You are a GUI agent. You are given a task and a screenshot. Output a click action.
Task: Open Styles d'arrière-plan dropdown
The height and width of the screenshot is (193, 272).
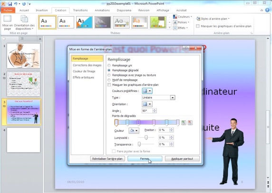213,18
